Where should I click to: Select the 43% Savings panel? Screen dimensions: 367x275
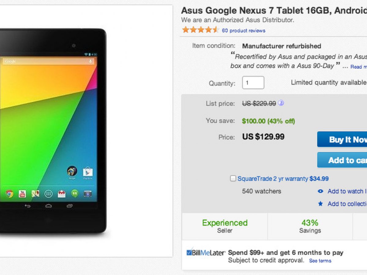click(310, 226)
